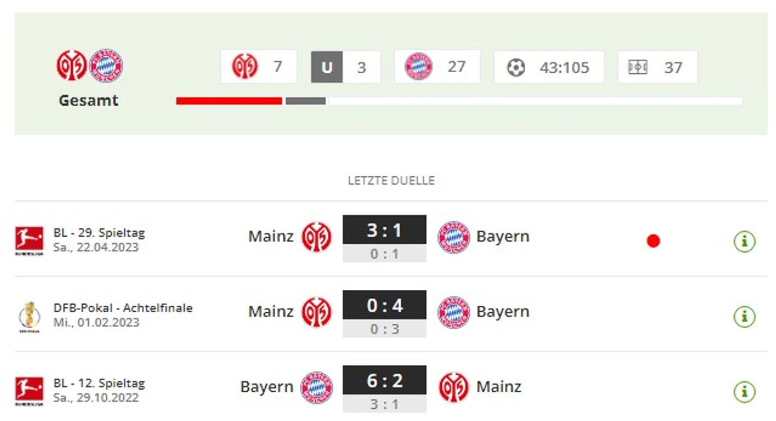Click the football goals icon 43:105
Image resolution: width=776 pixels, height=421 pixels.
click(516, 67)
